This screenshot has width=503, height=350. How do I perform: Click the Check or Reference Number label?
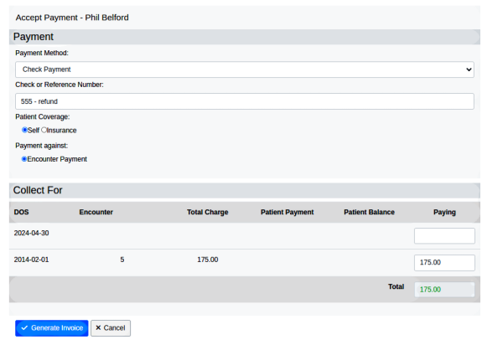pos(60,85)
